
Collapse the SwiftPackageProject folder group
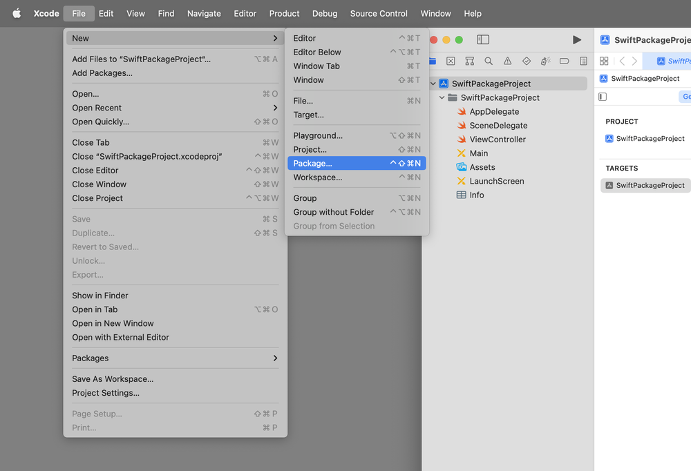(442, 97)
